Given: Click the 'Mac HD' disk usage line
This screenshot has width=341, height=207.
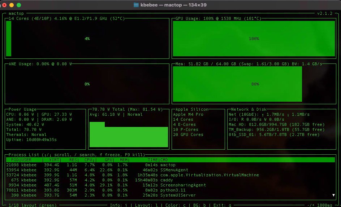Looking at the screenshot, I should click(x=277, y=124).
